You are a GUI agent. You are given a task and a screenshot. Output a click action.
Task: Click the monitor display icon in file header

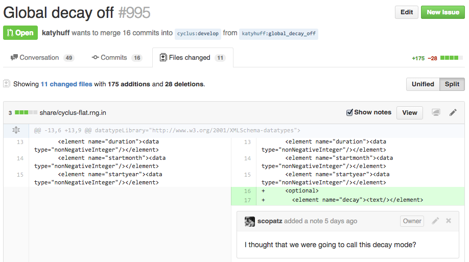pos(436,112)
